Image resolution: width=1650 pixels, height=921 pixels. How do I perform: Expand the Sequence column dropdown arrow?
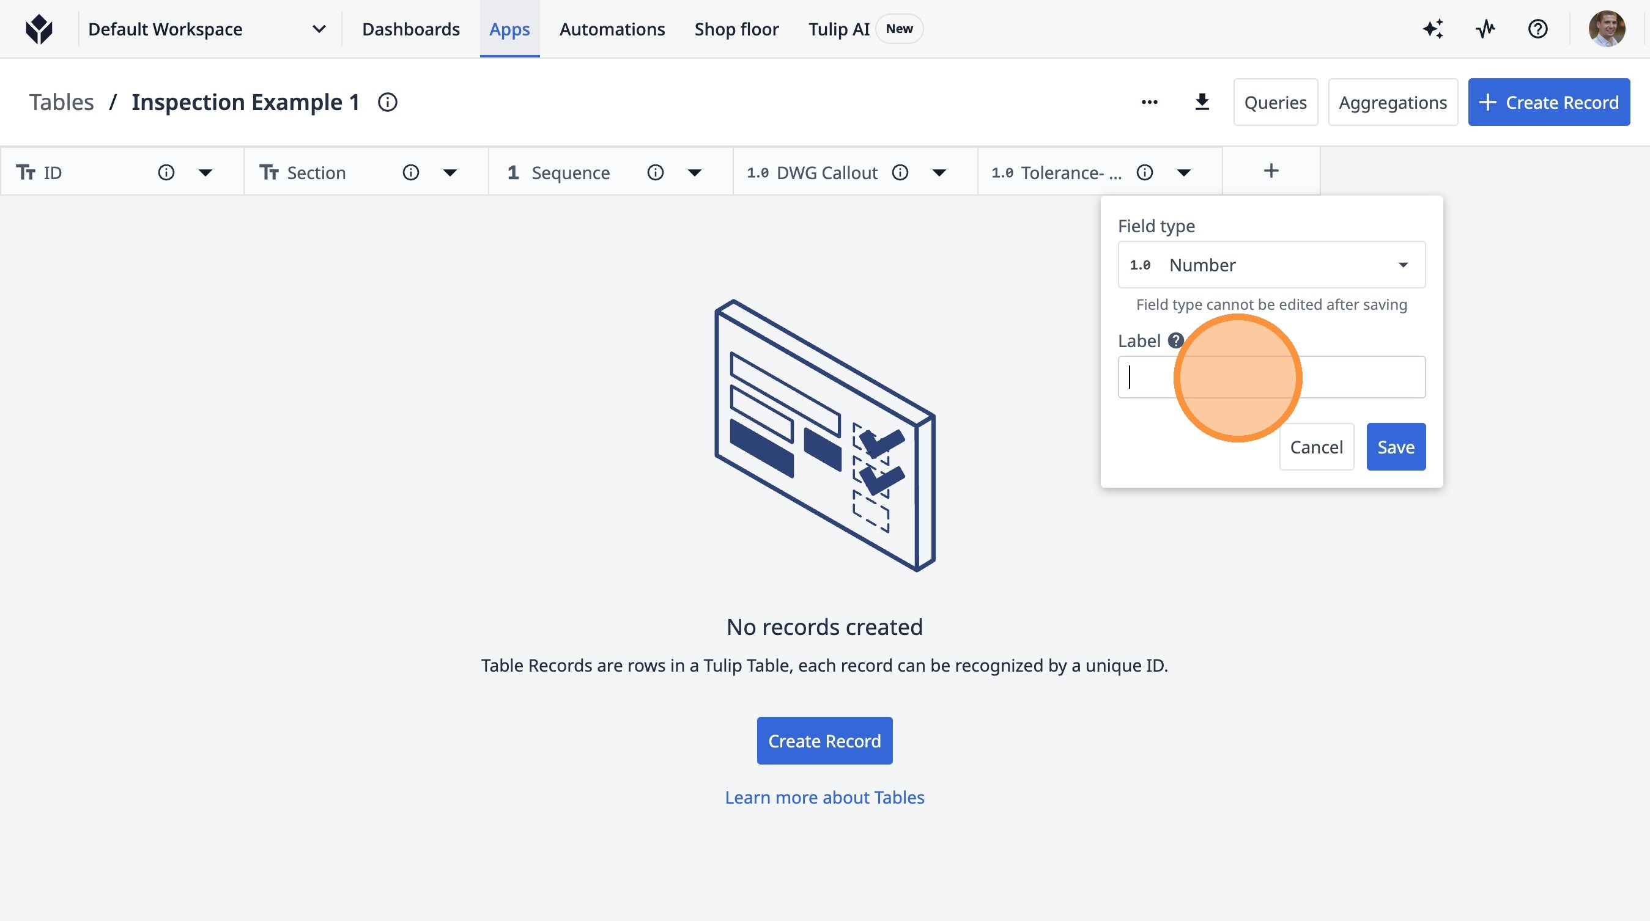tap(694, 173)
